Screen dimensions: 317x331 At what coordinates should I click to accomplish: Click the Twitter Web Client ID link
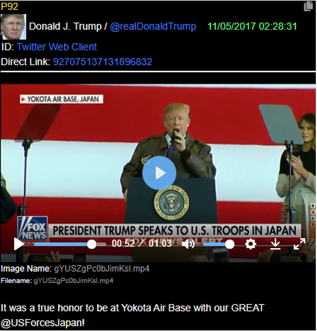coord(57,47)
